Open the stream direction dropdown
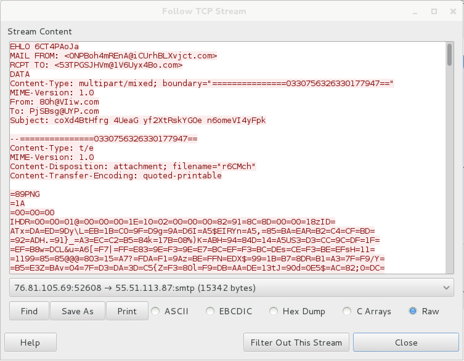This screenshot has width=464, height=361. (x=232, y=288)
